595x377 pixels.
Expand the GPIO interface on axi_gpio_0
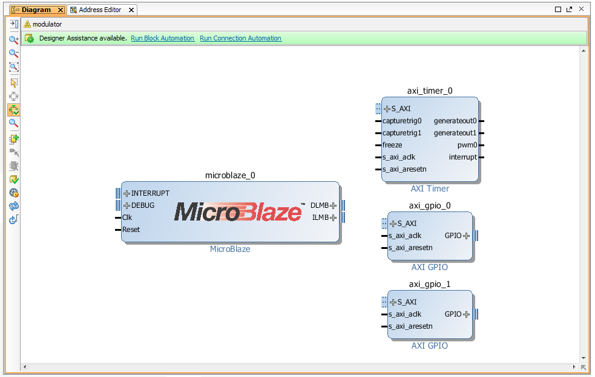(466, 236)
